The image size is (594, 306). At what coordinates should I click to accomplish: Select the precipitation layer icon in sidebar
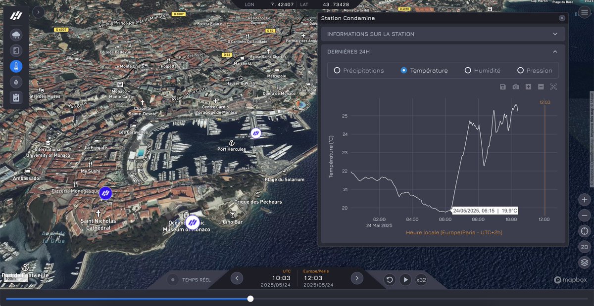pos(16,36)
